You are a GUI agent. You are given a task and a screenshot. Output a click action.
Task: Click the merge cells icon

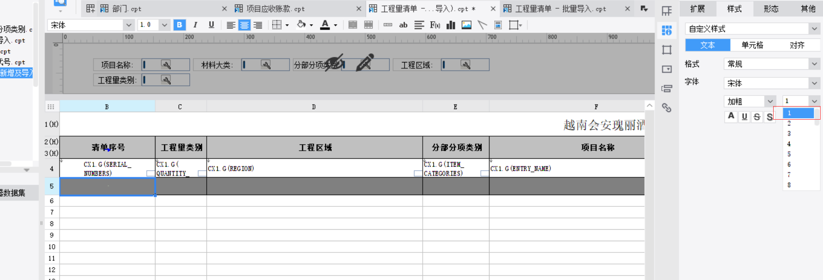[x=353, y=25]
